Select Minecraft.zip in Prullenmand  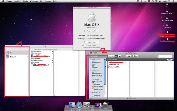pos(114,65)
